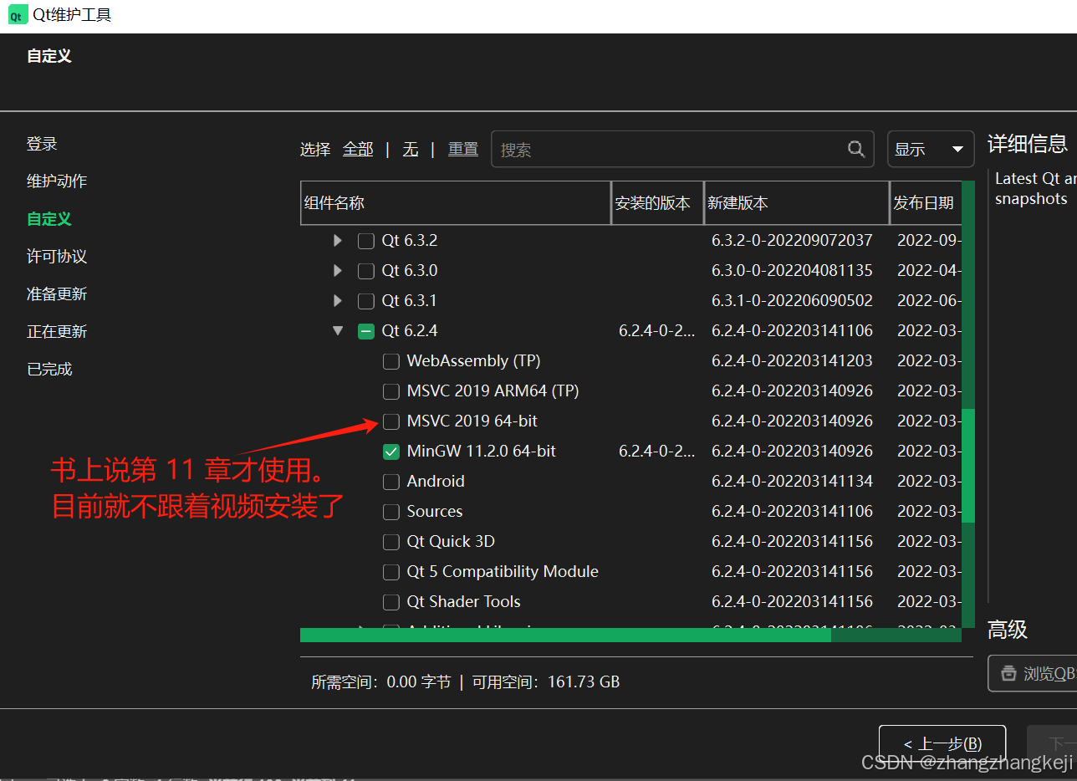This screenshot has height=781, width=1077.
Task: Uncheck MinGW 11.2.0 64-bit checkbox
Action: (390, 452)
